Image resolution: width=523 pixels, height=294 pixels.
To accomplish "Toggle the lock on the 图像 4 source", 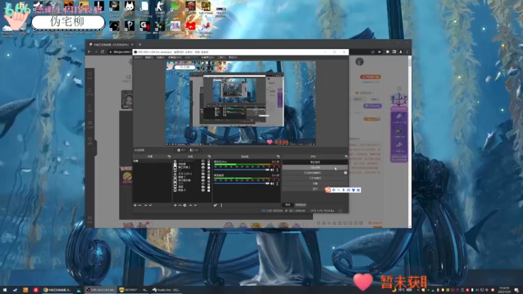I will 209,190.
